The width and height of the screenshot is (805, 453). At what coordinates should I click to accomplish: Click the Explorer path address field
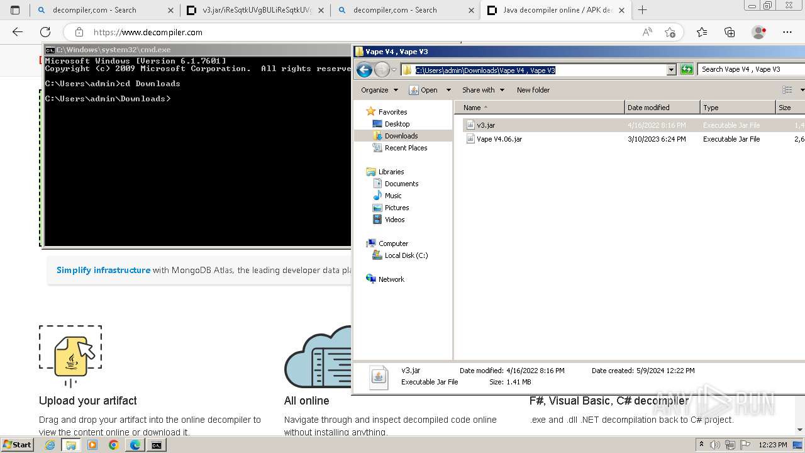click(533, 70)
